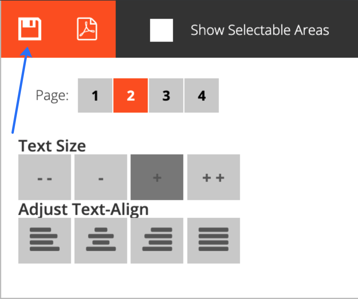Increase text size a lot with "+ +"
358x299 pixels.
click(x=214, y=177)
